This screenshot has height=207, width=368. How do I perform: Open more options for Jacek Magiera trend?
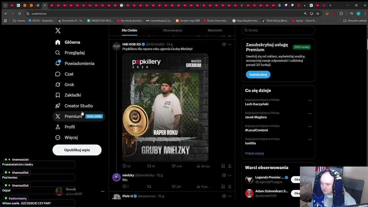(x=310, y=114)
